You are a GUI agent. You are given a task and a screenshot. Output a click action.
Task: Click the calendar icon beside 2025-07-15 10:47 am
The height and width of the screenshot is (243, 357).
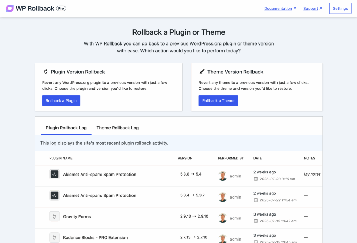[x=256, y=221]
